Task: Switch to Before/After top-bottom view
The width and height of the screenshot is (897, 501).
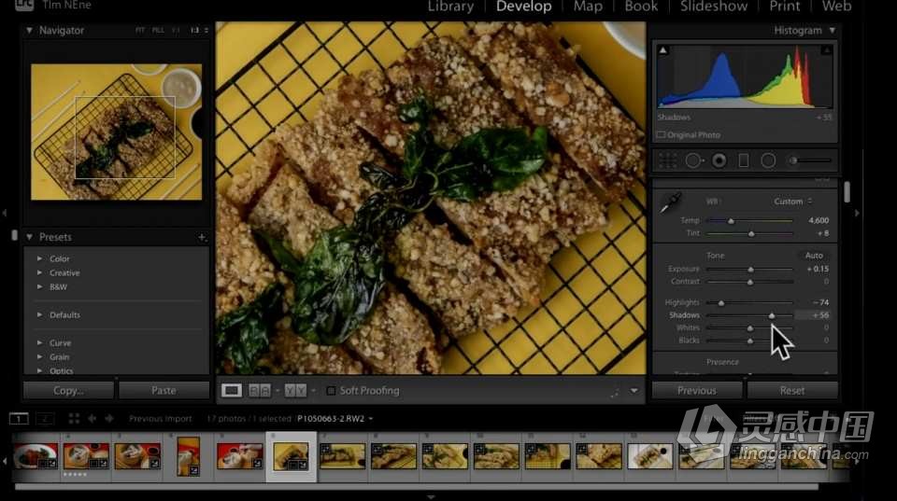Action: (295, 391)
